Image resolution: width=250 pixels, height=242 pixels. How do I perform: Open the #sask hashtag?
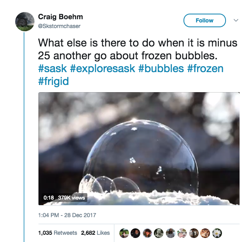pyautogui.click(x=52, y=68)
